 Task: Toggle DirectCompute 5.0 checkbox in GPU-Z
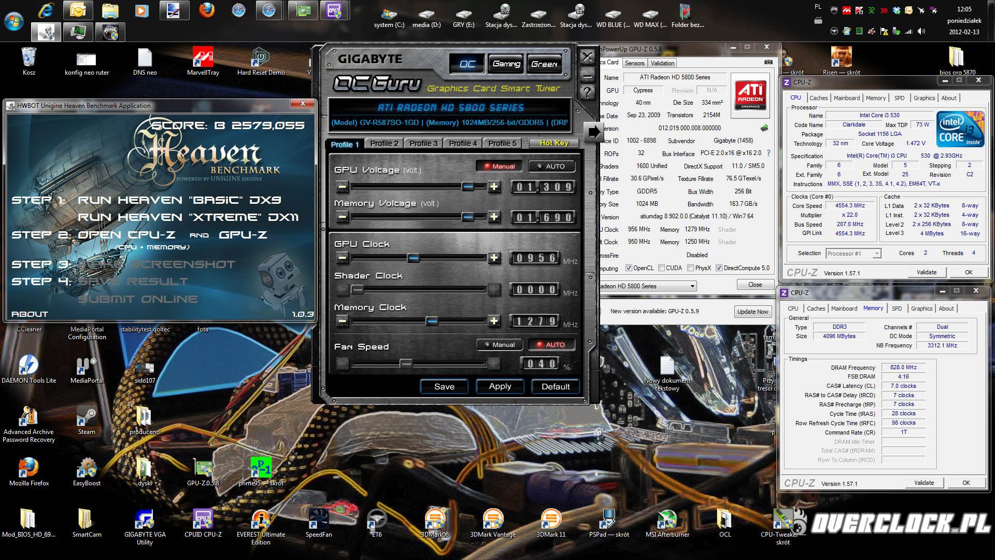coord(719,268)
